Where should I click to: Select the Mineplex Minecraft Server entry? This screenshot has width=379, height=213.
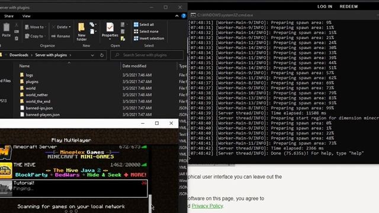(x=73, y=152)
